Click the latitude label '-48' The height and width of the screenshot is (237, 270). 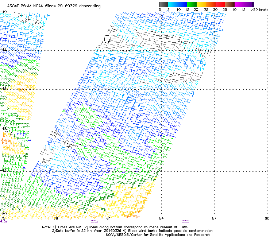3,170
